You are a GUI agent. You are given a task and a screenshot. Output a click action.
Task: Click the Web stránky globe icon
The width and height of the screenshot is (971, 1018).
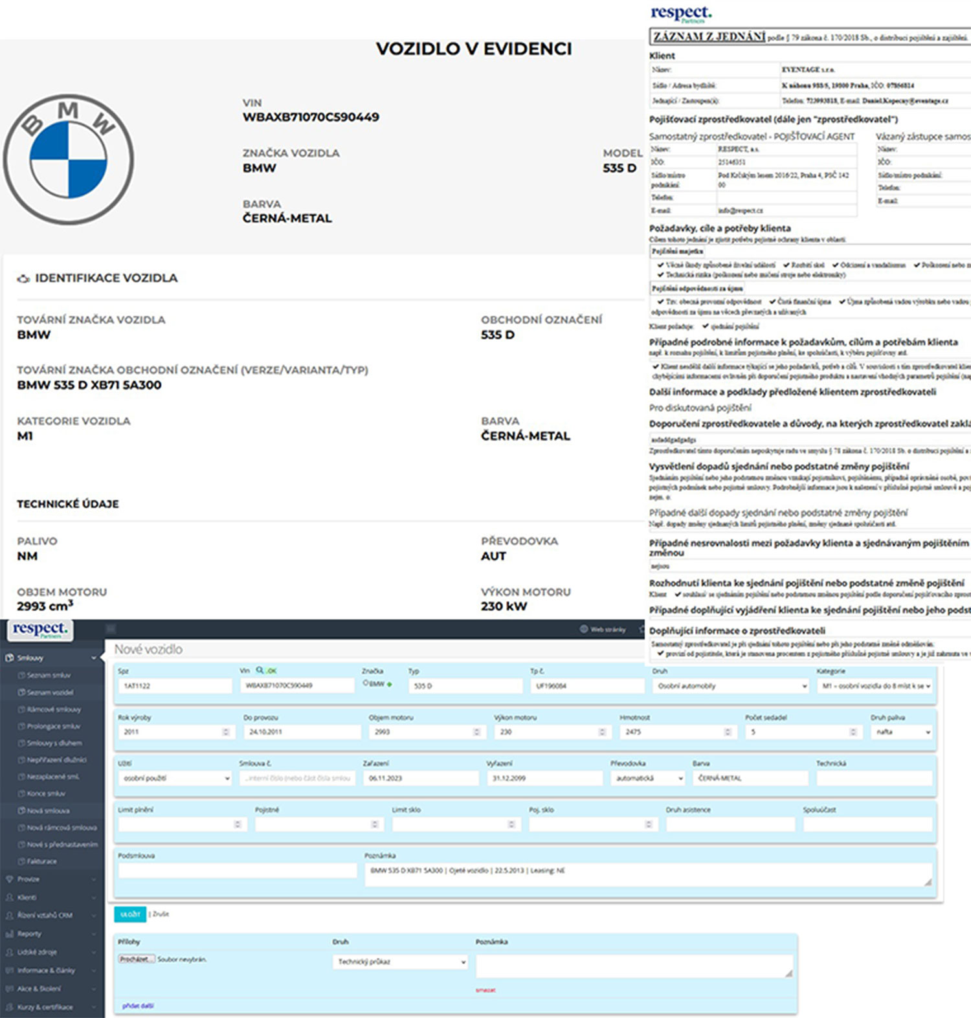583,629
